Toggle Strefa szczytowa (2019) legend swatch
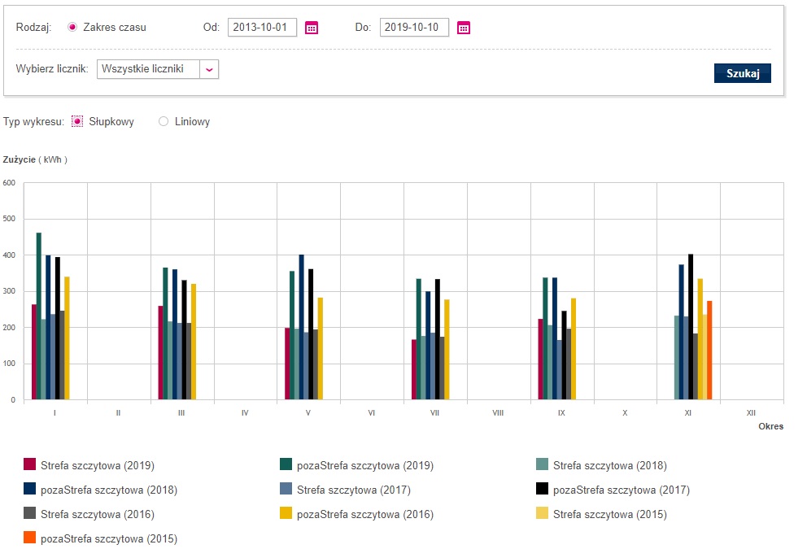Image resolution: width=807 pixels, height=549 pixels. pyautogui.click(x=30, y=465)
